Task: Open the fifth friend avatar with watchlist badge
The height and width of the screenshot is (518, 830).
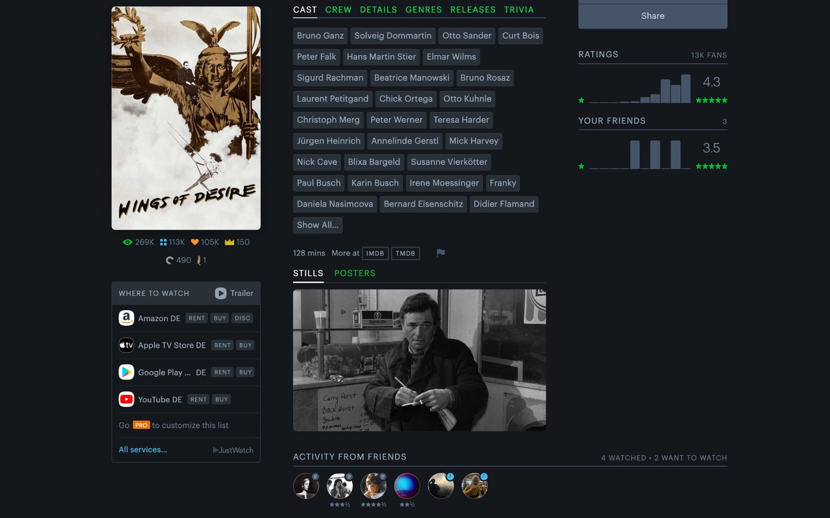Action: [x=441, y=486]
